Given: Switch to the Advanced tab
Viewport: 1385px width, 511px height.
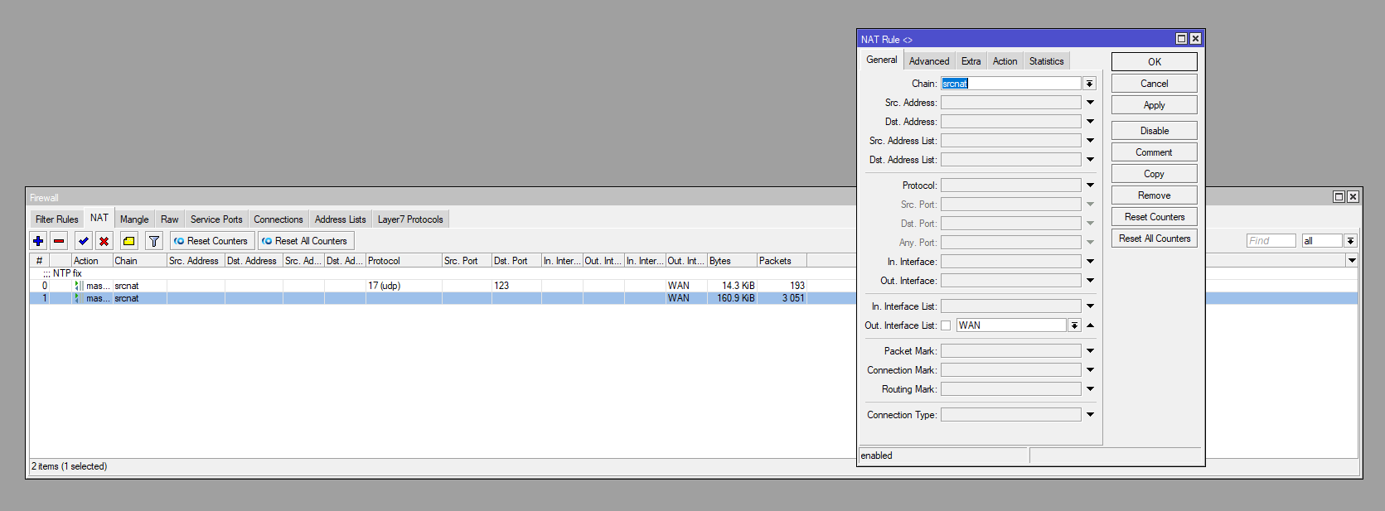Looking at the screenshot, I should click(x=928, y=61).
